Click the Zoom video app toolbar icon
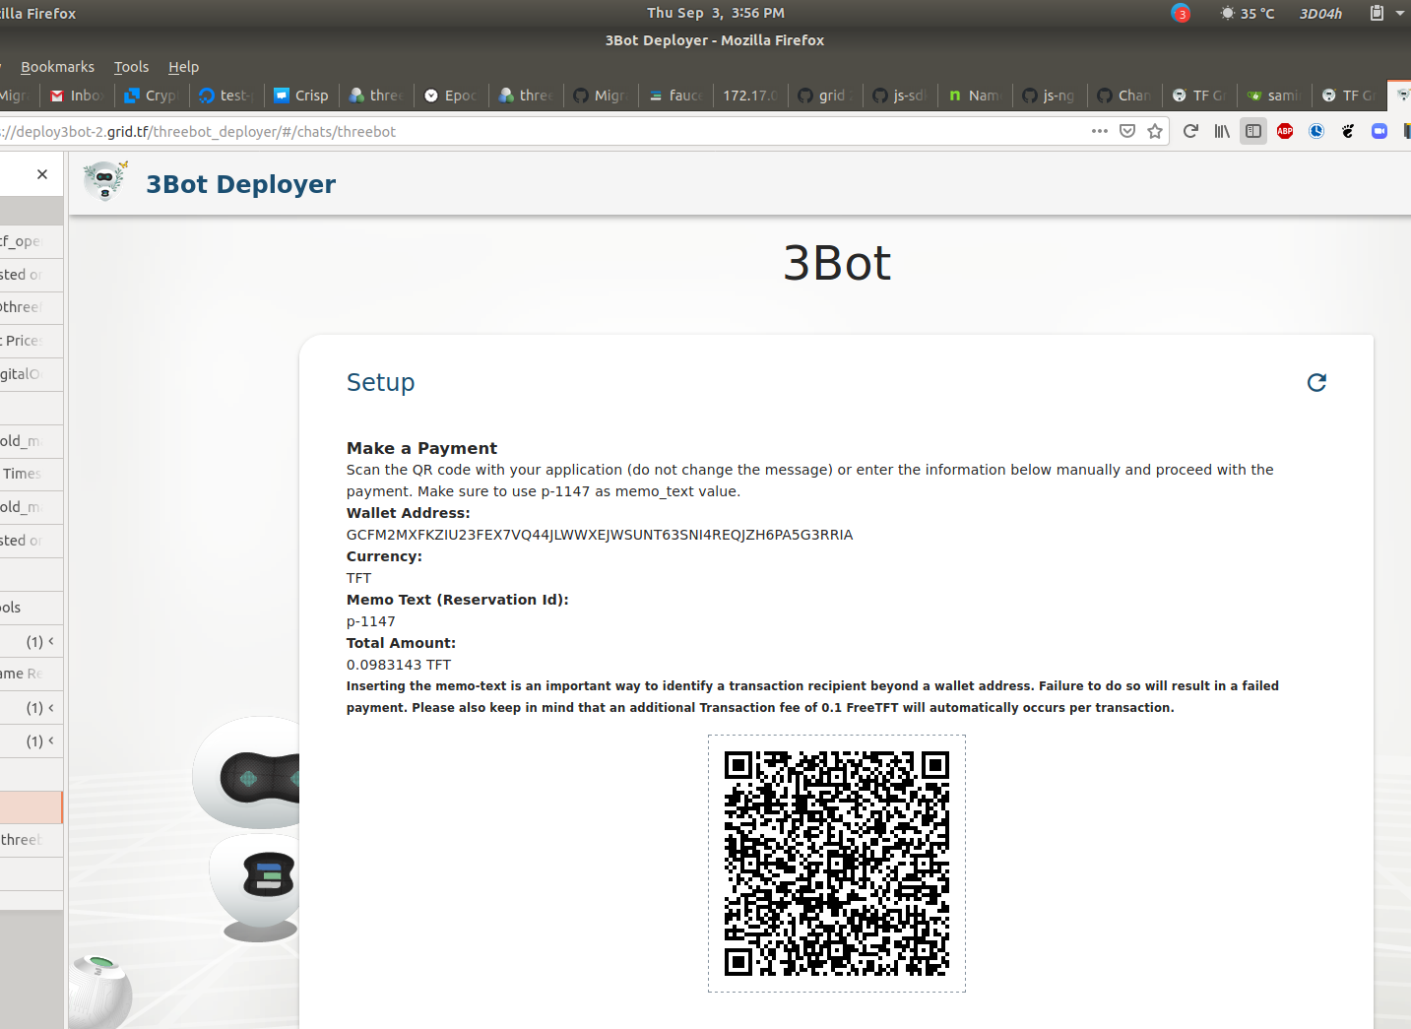The image size is (1411, 1029). pyautogui.click(x=1379, y=131)
